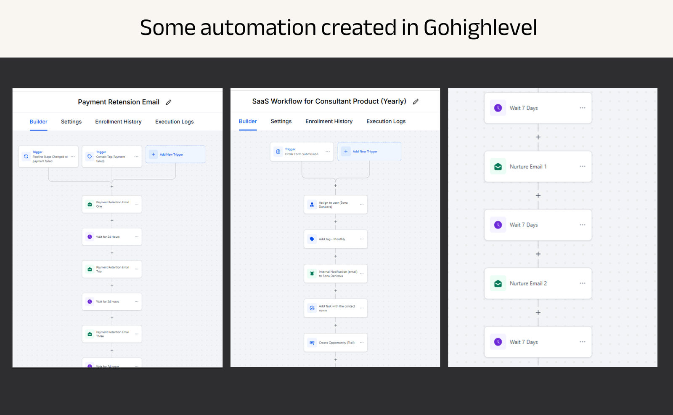673x415 pixels.
Task: Click pencil icon beside SaaS Workflow title
Action: click(416, 101)
